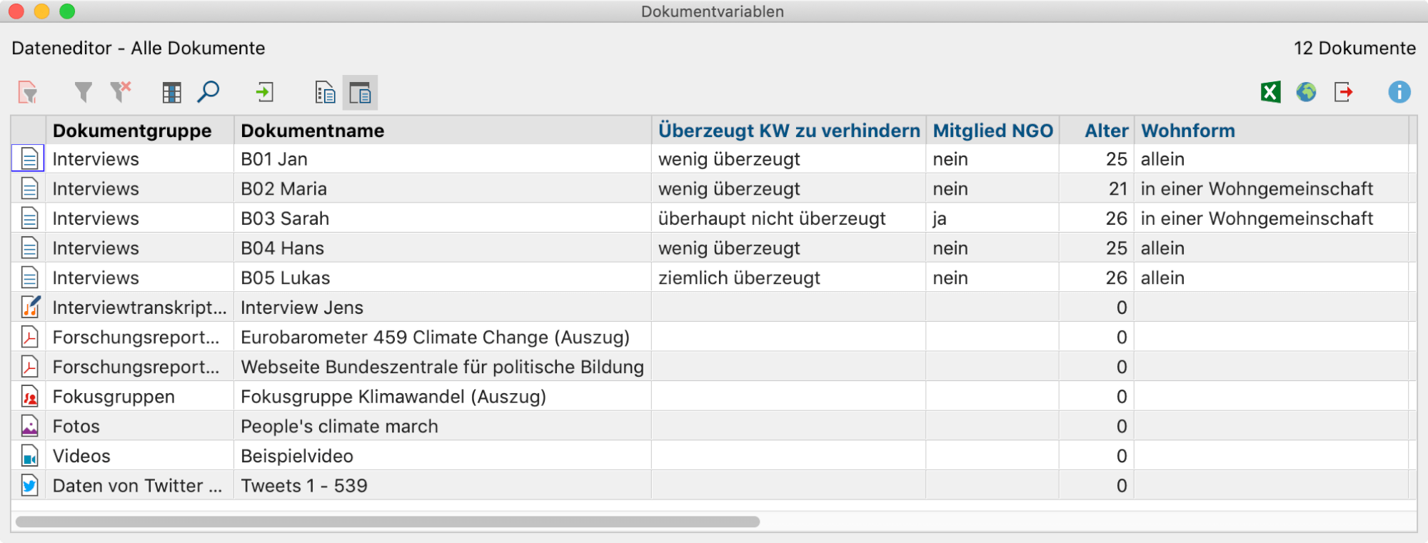This screenshot has width=1428, height=543.
Task: Toggle the data editor view icon
Action: (360, 92)
